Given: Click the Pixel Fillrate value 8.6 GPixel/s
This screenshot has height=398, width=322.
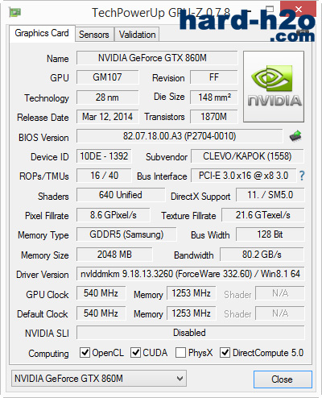Looking at the screenshot, I should [114, 215].
